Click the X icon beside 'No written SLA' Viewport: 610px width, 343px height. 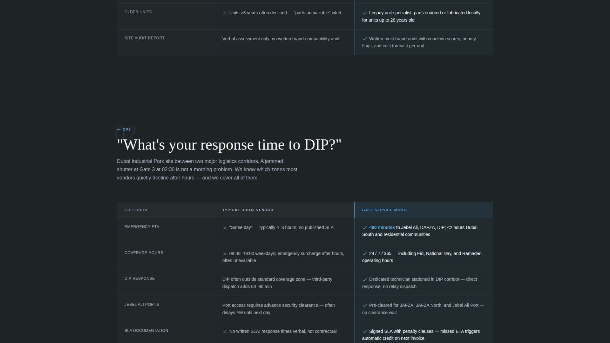click(225, 332)
